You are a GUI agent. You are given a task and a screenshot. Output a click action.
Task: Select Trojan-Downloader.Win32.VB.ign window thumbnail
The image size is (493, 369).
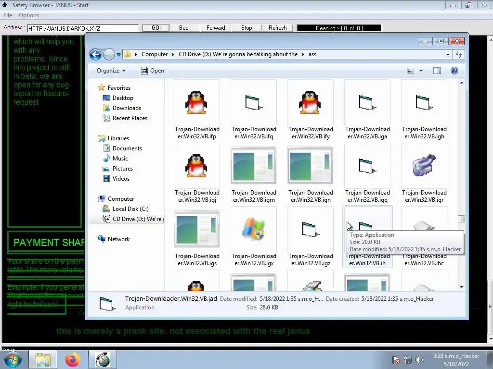click(x=310, y=165)
